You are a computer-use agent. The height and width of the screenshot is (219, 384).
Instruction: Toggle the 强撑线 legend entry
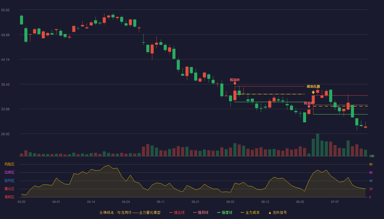pyautogui.click(x=225, y=212)
